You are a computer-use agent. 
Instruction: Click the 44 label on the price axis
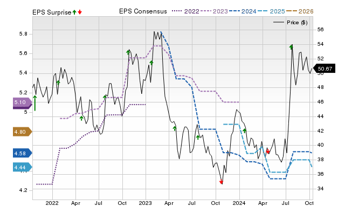click(320, 116)
